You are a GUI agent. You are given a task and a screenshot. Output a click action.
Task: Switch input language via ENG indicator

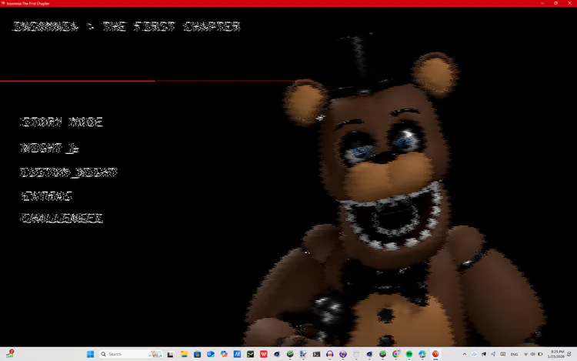(x=514, y=354)
